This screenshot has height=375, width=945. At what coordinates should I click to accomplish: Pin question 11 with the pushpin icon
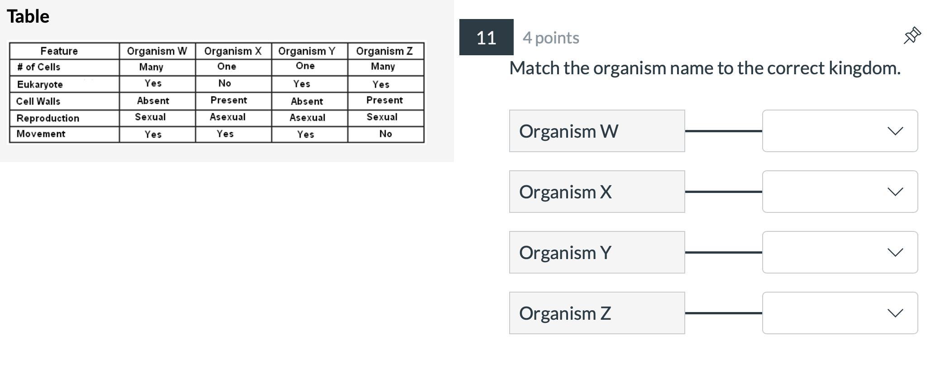[x=912, y=35]
